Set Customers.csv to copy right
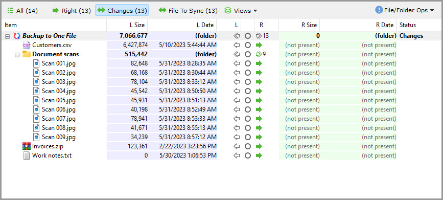 (259, 45)
